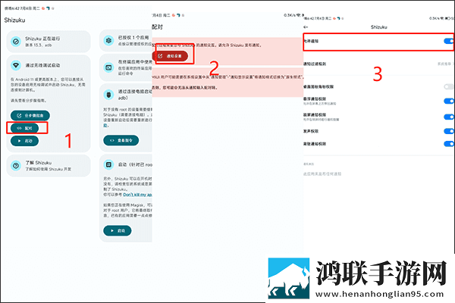Toggle the 悬浮通知权限 floating notification switch
The image size is (455, 303).
(x=449, y=101)
